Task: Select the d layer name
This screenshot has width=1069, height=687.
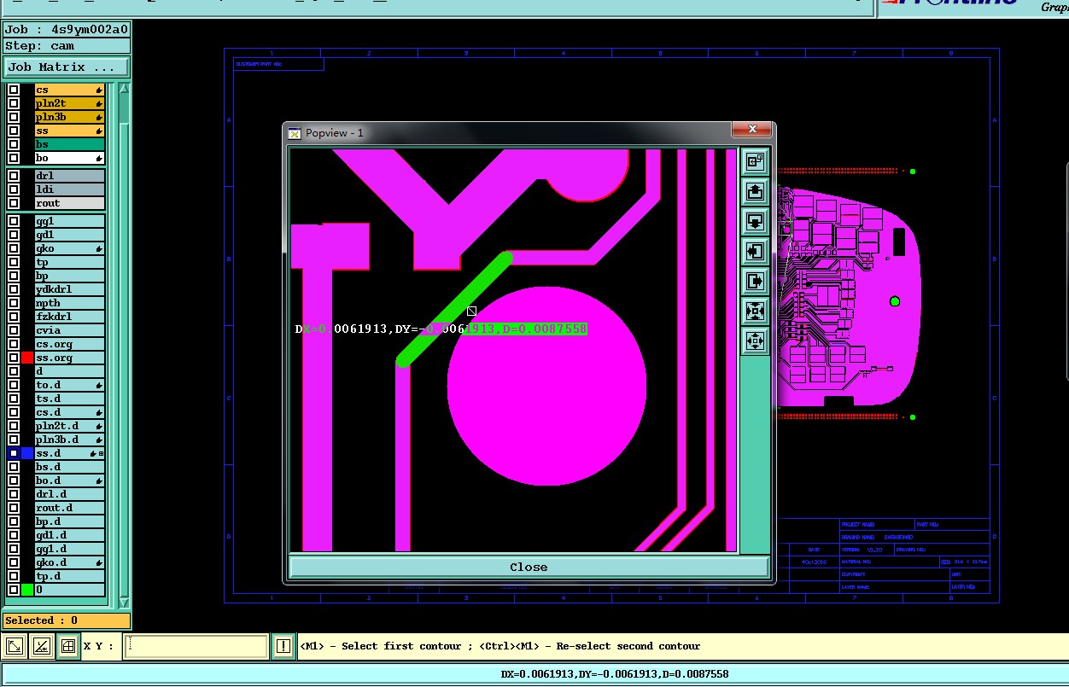Action: [69, 371]
